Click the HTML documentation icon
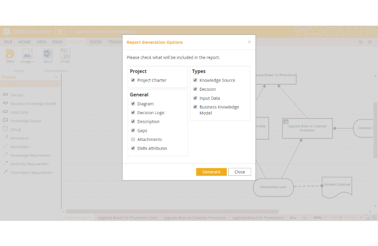Viewport: 378px width, 246px height. (x=66, y=54)
